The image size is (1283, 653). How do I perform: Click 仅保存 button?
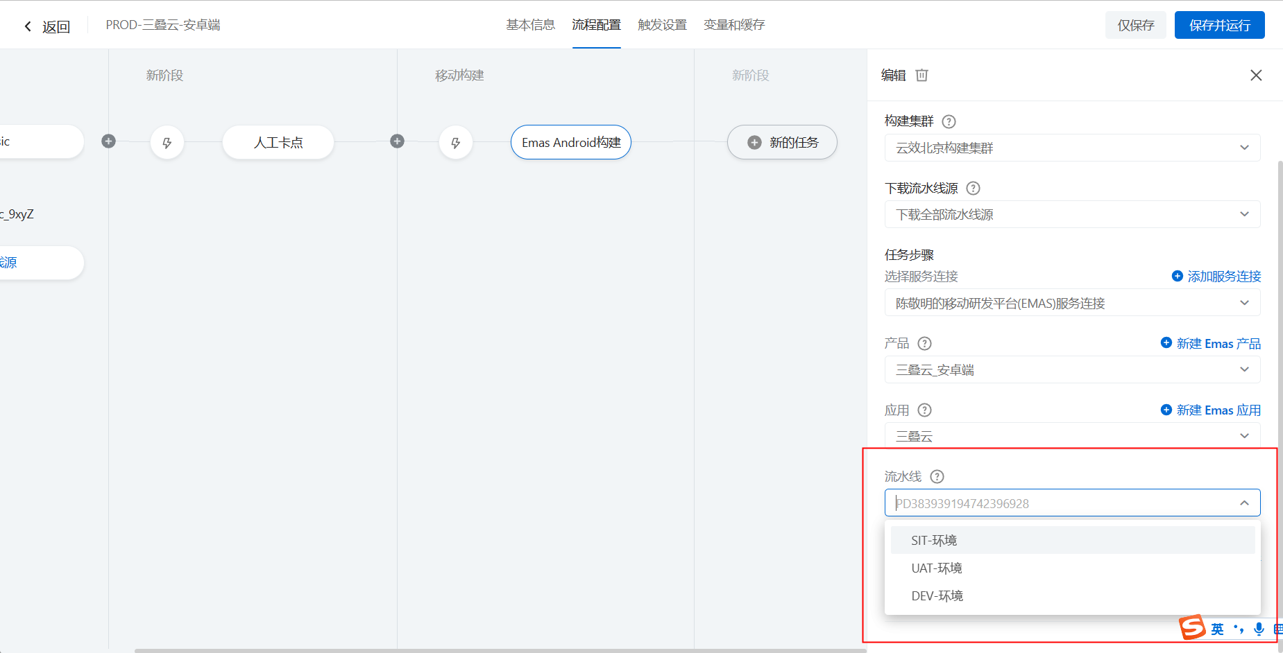tap(1136, 25)
